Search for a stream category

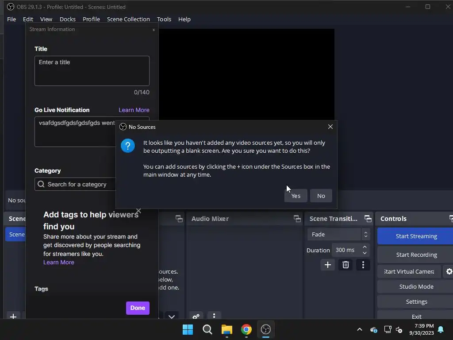point(75,184)
